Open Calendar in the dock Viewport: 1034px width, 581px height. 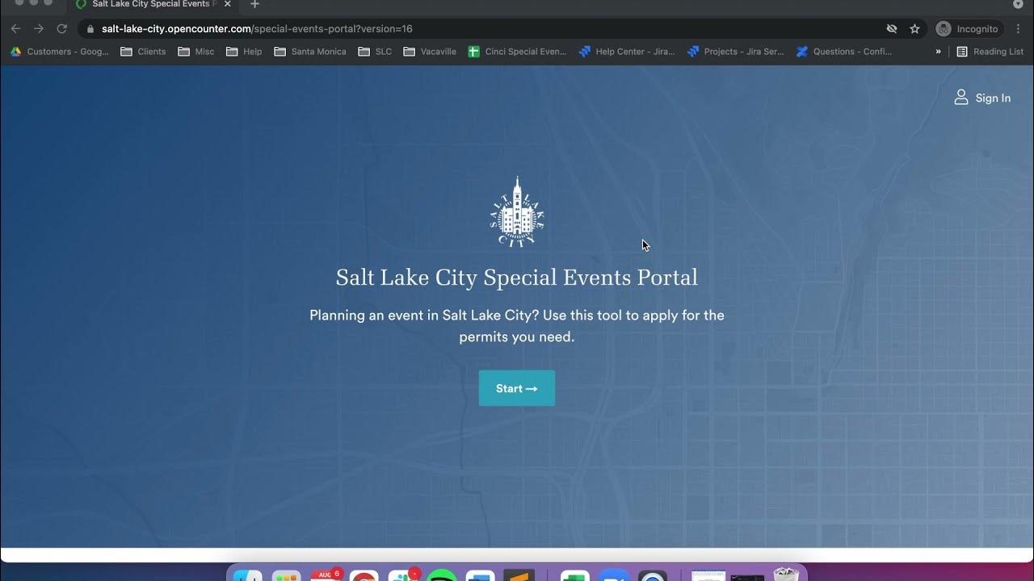coord(325,575)
